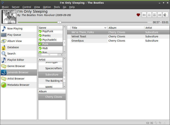Click the artist list vertical scrollbar thumb

click(x=64, y=79)
